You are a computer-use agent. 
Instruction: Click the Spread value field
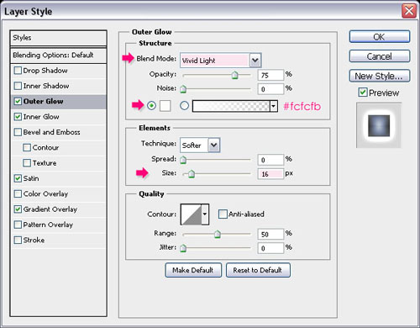click(x=270, y=160)
